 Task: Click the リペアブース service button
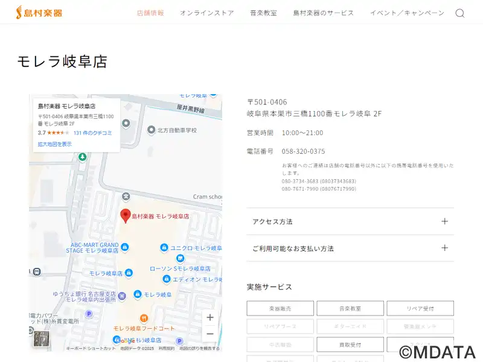click(280, 326)
